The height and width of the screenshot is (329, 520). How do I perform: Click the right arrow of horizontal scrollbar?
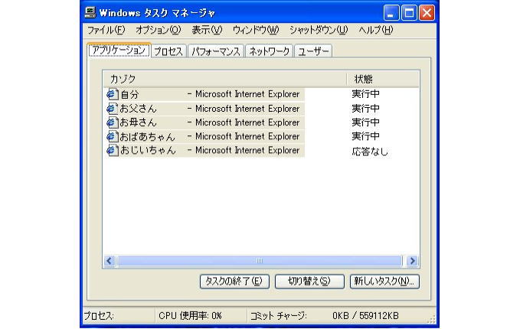412,261
